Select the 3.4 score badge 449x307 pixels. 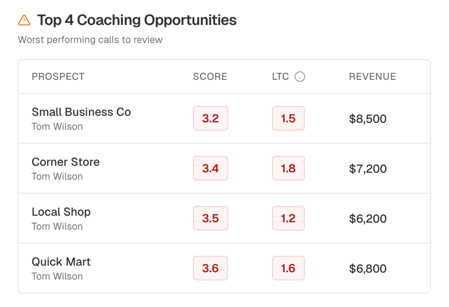point(210,169)
